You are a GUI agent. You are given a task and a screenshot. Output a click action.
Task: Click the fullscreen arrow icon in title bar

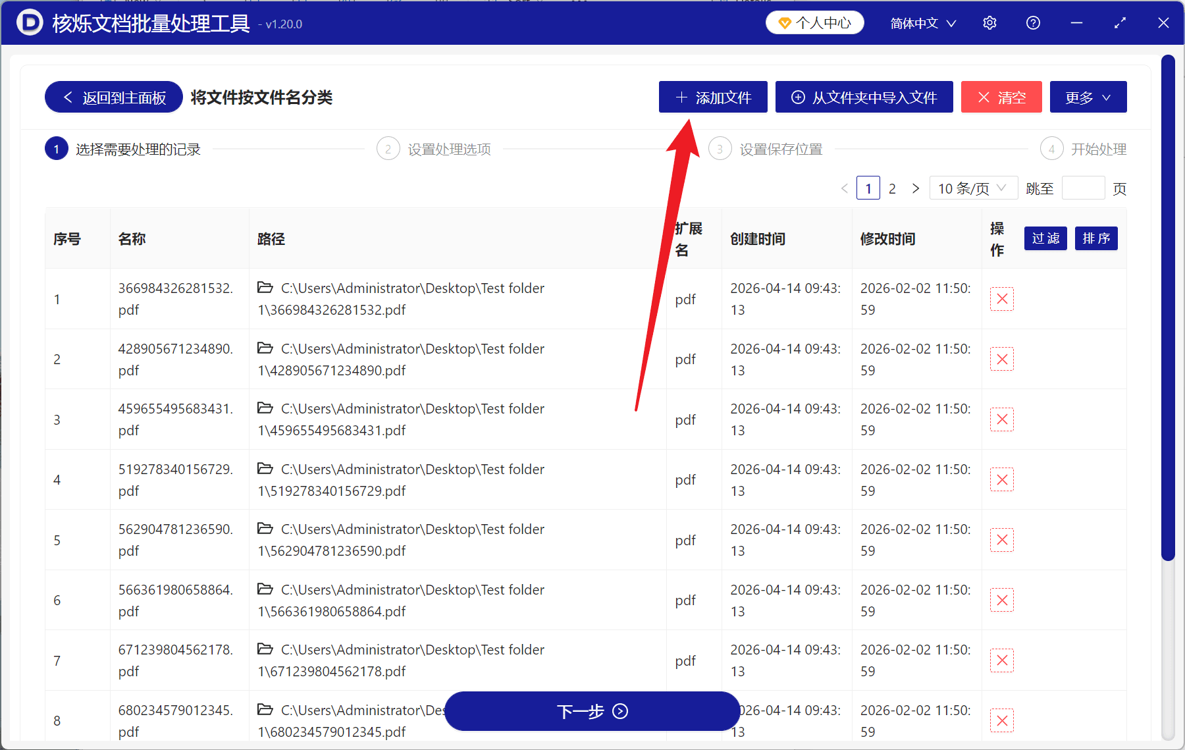pyautogui.click(x=1120, y=22)
